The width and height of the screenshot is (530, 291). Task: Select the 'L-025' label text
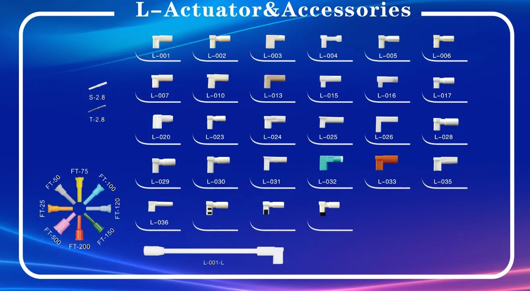click(x=328, y=137)
